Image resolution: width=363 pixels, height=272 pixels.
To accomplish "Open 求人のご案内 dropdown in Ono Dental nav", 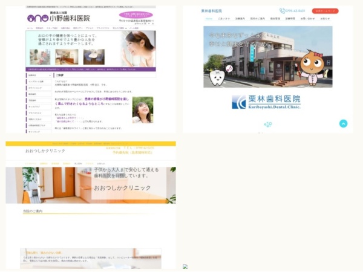I will (119, 28).
